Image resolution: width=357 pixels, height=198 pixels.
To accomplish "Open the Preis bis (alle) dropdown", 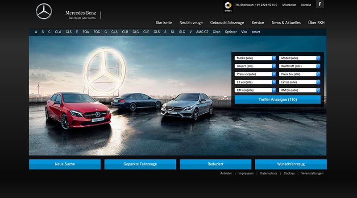I will (299, 74).
